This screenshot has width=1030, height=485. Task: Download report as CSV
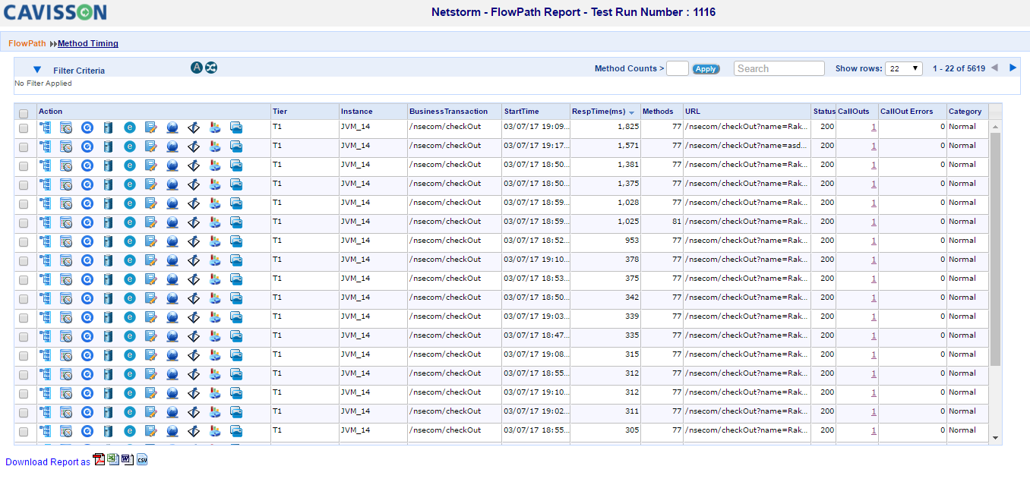pyautogui.click(x=142, y=460)
